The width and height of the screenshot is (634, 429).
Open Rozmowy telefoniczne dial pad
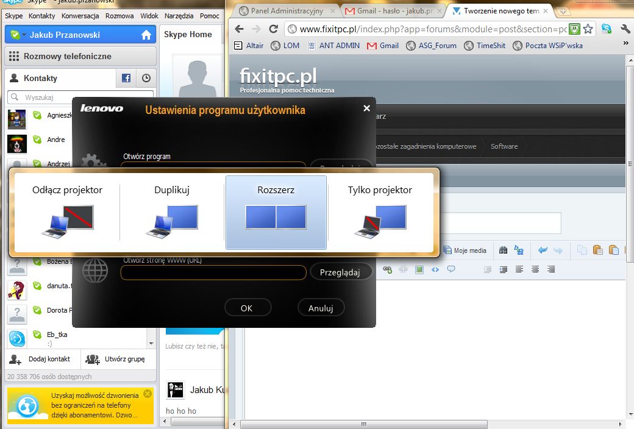(80, 56)
